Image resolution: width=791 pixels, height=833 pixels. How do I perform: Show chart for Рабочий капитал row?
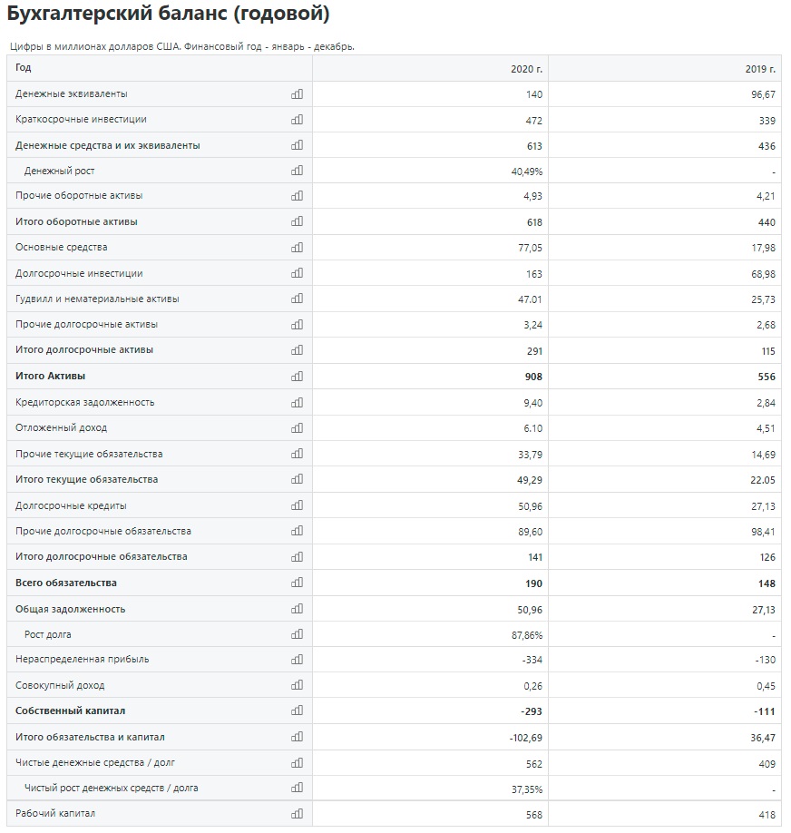(297, 813)
